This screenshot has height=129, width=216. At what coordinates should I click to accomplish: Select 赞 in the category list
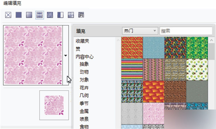pyautogui.click(x=78, y=49)
